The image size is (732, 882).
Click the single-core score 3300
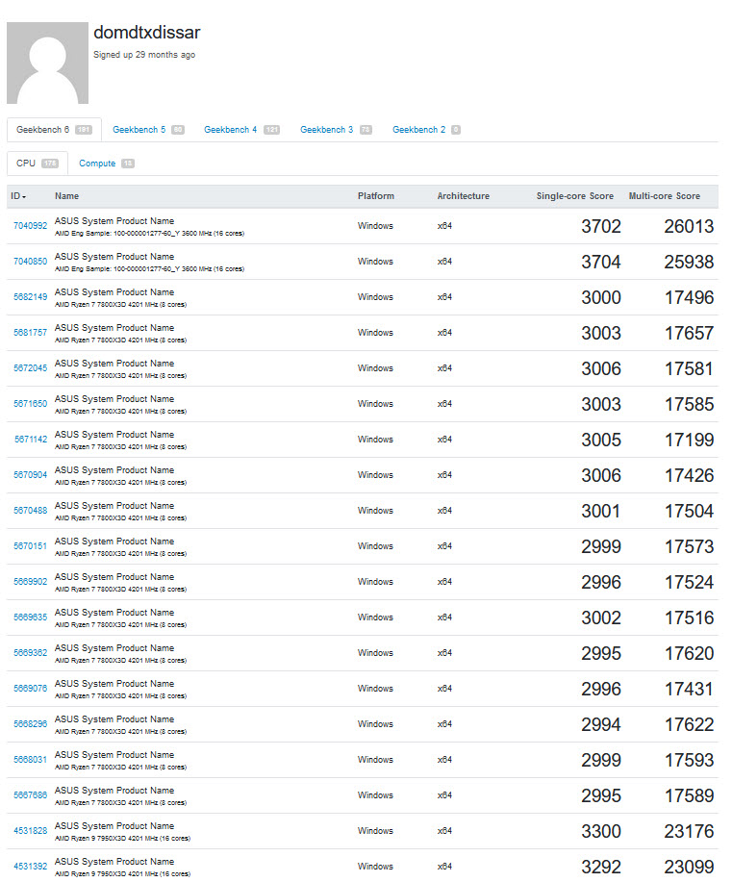click(x=601, y=831)
